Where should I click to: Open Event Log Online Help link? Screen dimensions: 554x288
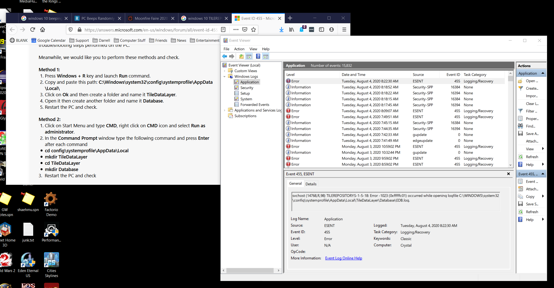(x=343, y=258)
